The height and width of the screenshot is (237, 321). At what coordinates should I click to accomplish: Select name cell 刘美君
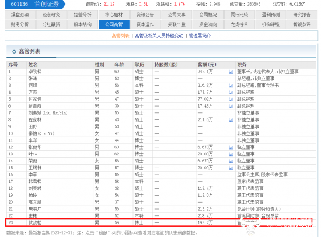coord(35,188)
